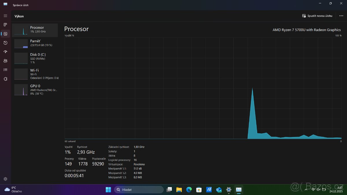Image resolution: width=347 pixels, height=195 pixels.
Task: Launch Microsoft Edge from taskbar
Action: click(189, 190)
